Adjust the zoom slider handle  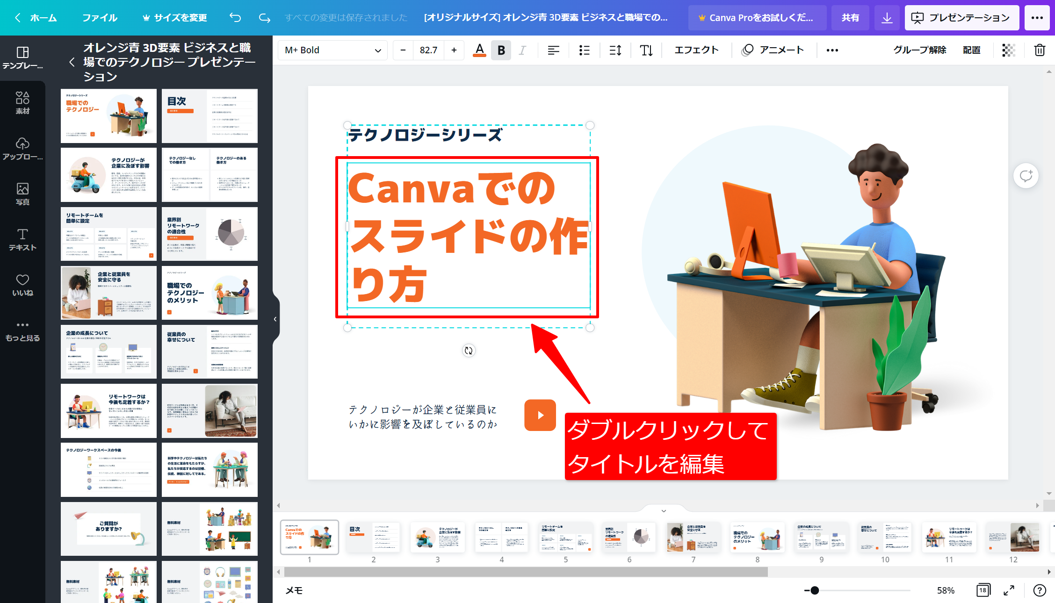tap(815, 590)
